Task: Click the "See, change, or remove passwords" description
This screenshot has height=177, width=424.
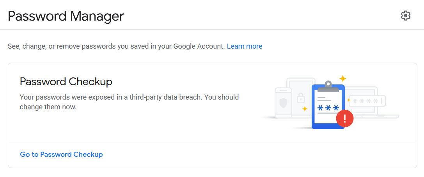Action: (x=116, y=46)
